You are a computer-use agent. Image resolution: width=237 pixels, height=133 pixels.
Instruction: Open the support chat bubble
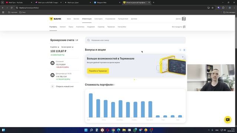tap(228, 120)
